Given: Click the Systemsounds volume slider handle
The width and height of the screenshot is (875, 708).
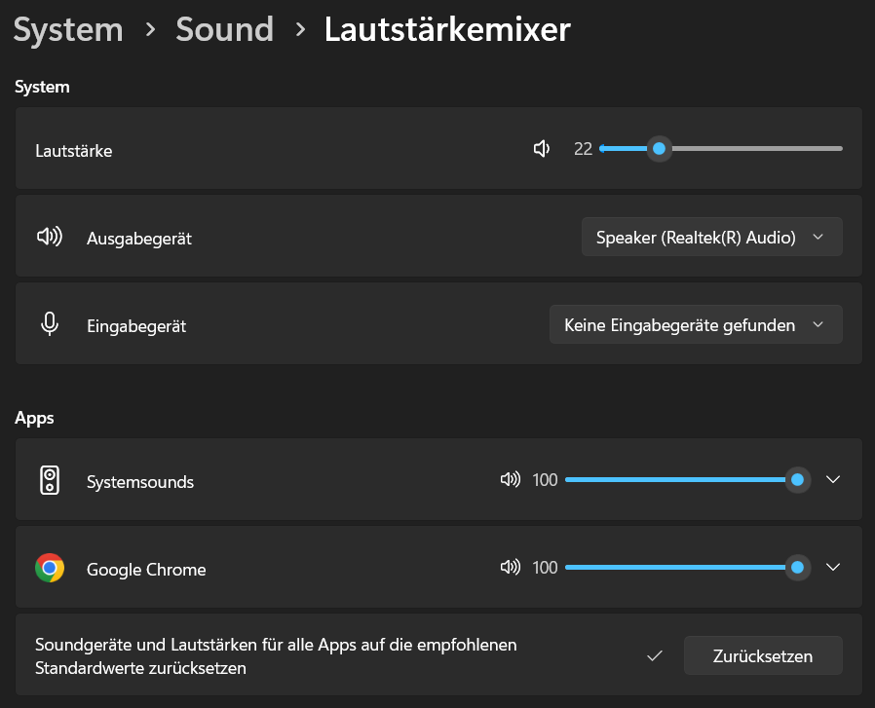Looking at the screenshot, I should [x=798, y=479].
